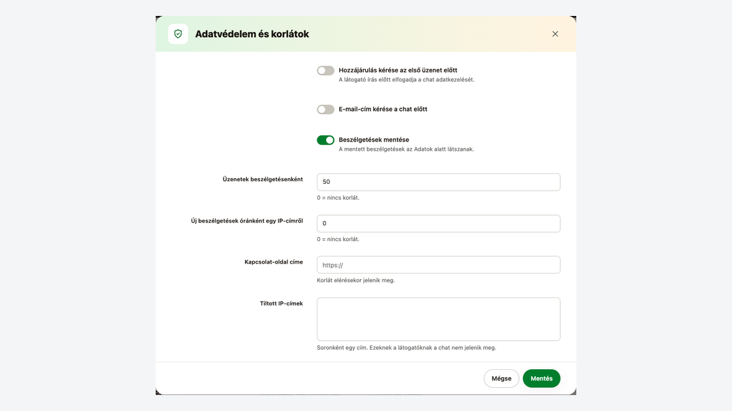Viewport: 732px width, 411px height.
Task: Click label E-mail-cím kérése a chat előtt
Action: pyautogui.click(x=383, y=109)
